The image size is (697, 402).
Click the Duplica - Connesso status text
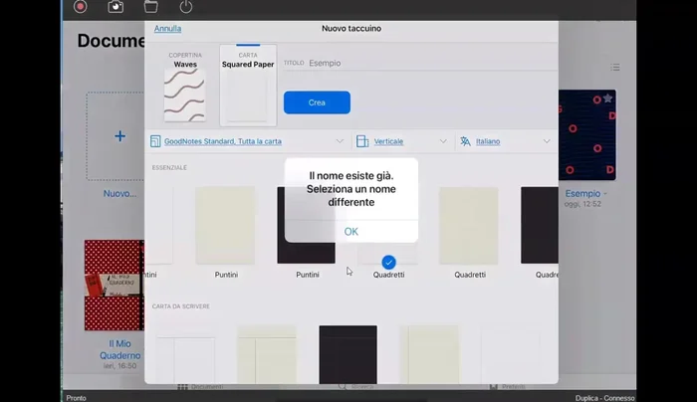(604, 398)
